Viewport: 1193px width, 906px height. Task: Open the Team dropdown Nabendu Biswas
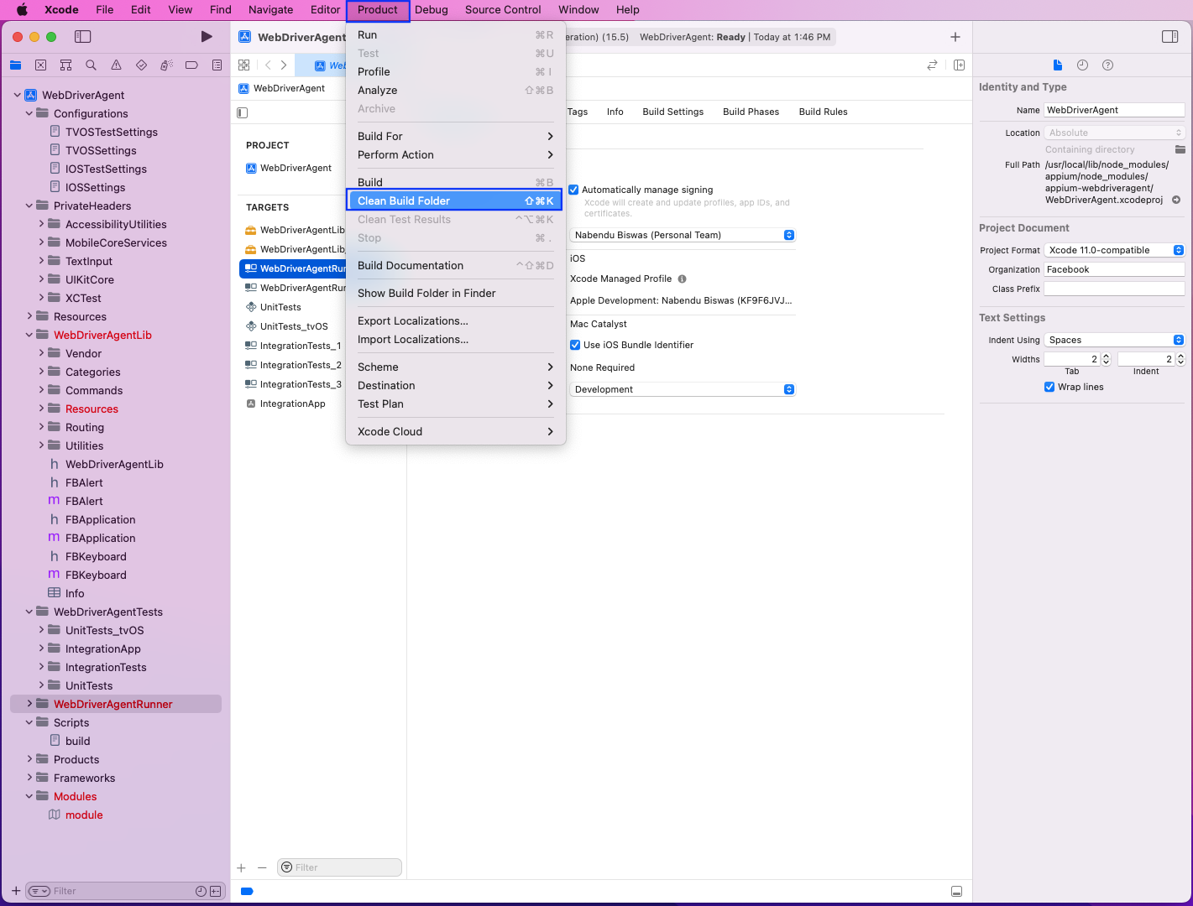(683, 235)
